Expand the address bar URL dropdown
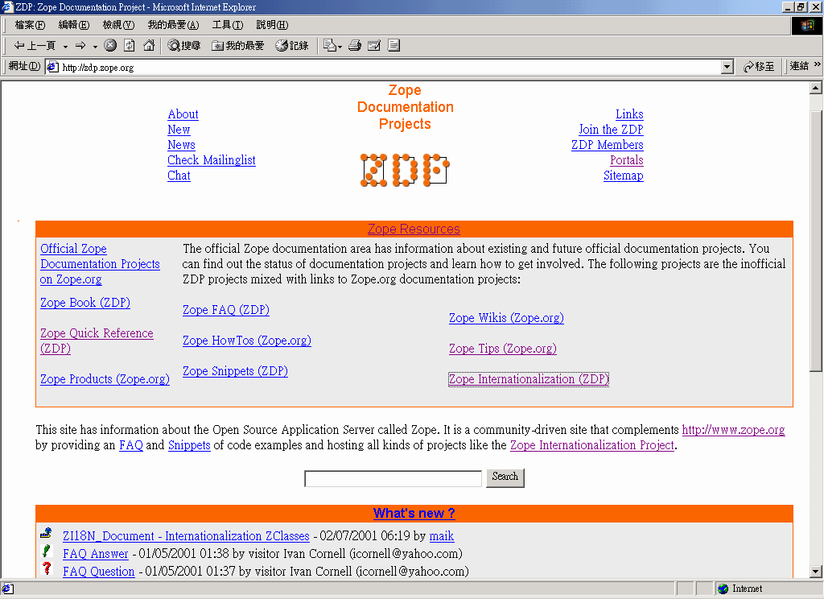 point(727,67)
